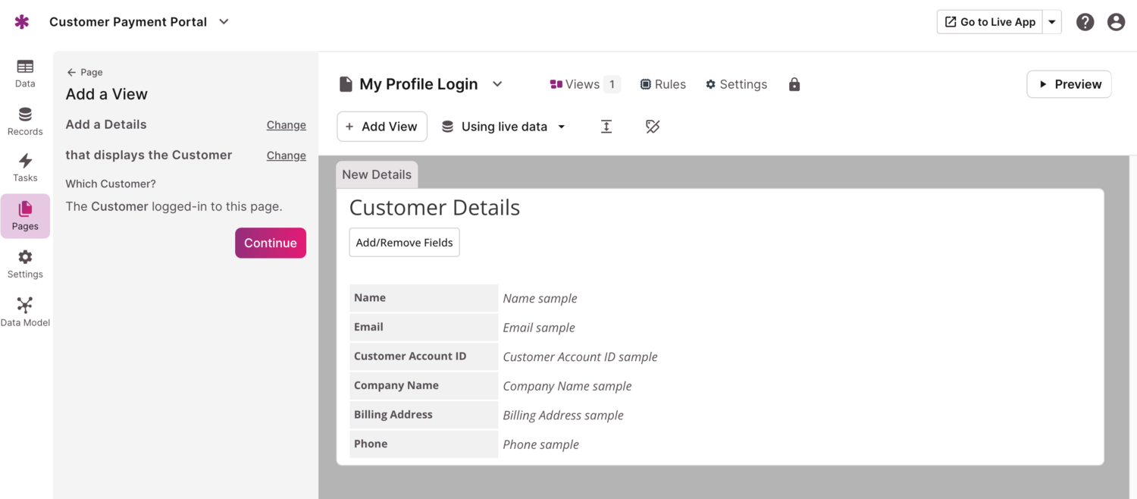Click Change link next to Add a Details
Image resolution: width=1137 pixels, height=499 pixels.
(286, 125)
